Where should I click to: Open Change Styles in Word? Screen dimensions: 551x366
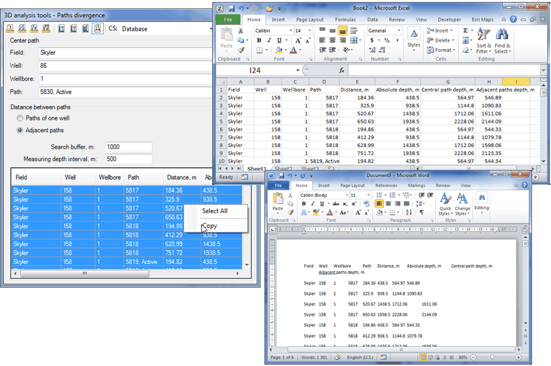(x=462, y=204)
